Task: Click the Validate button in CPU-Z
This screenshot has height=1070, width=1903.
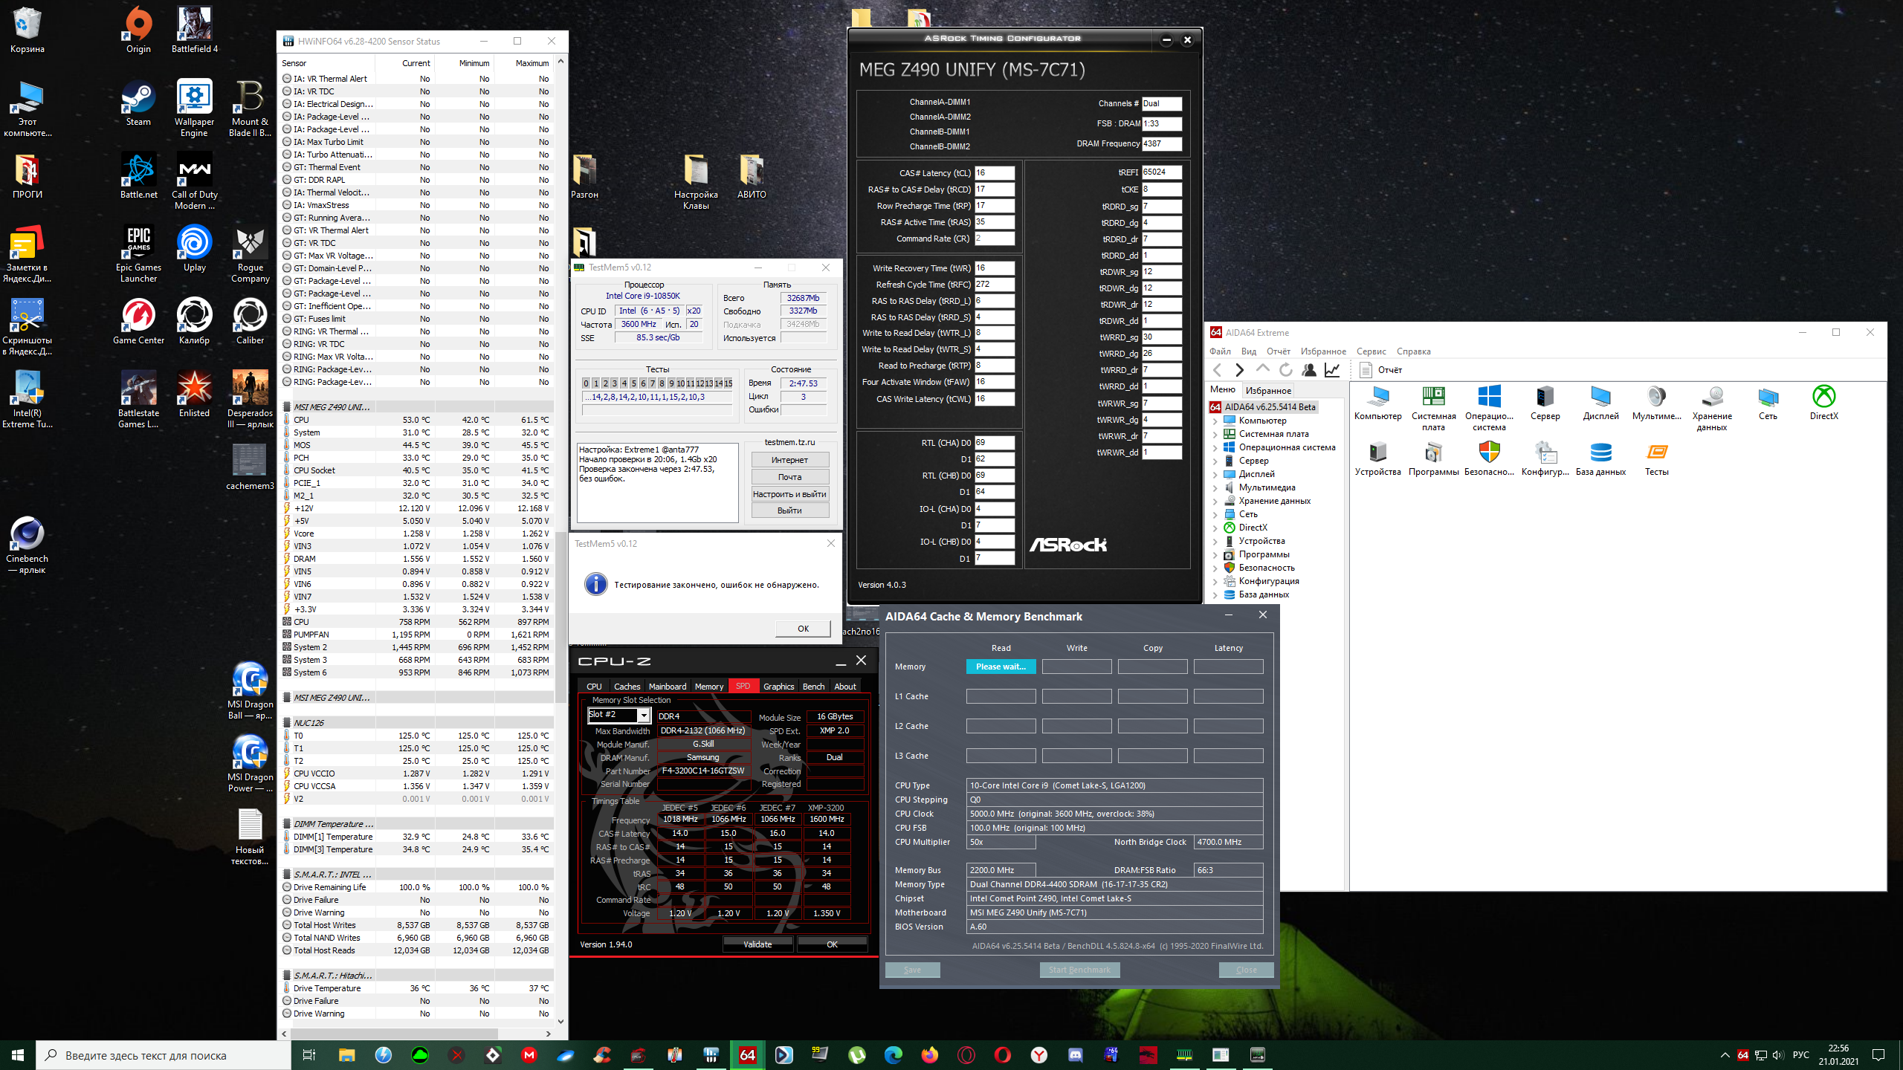Action: pos(757,944)
